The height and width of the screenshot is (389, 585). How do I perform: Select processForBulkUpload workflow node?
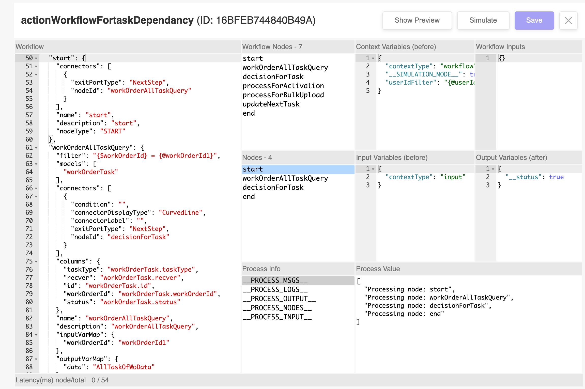click(x=298, y=95)
